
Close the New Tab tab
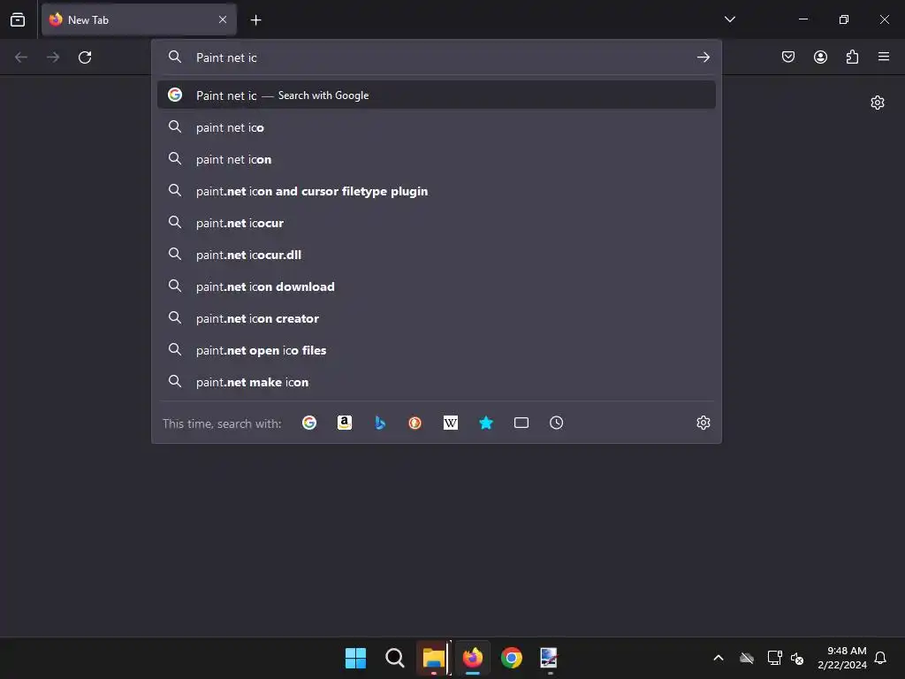(x=223, y=19)
